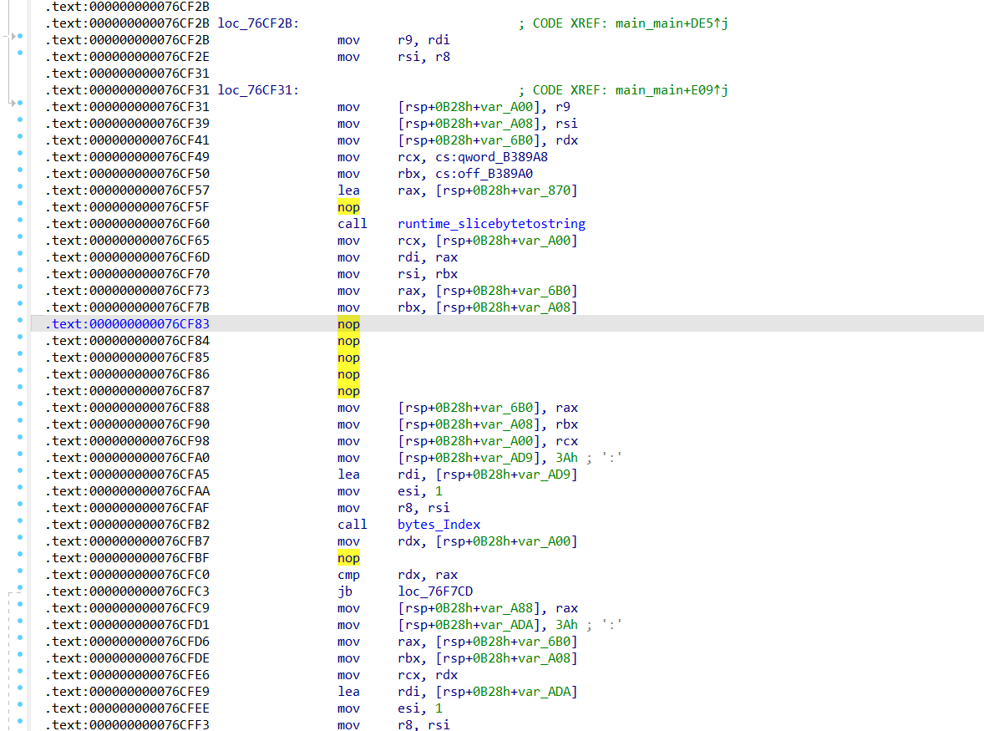
Task: Click highlighted nop at address 76CF86
Action: coord(349,374)
